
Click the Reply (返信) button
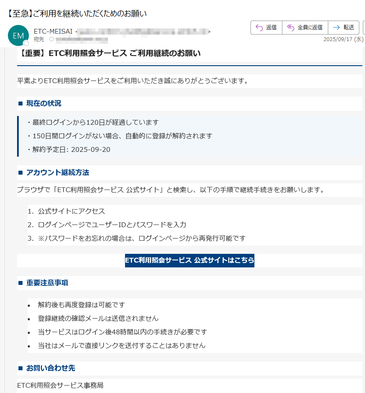click(266, 27)
